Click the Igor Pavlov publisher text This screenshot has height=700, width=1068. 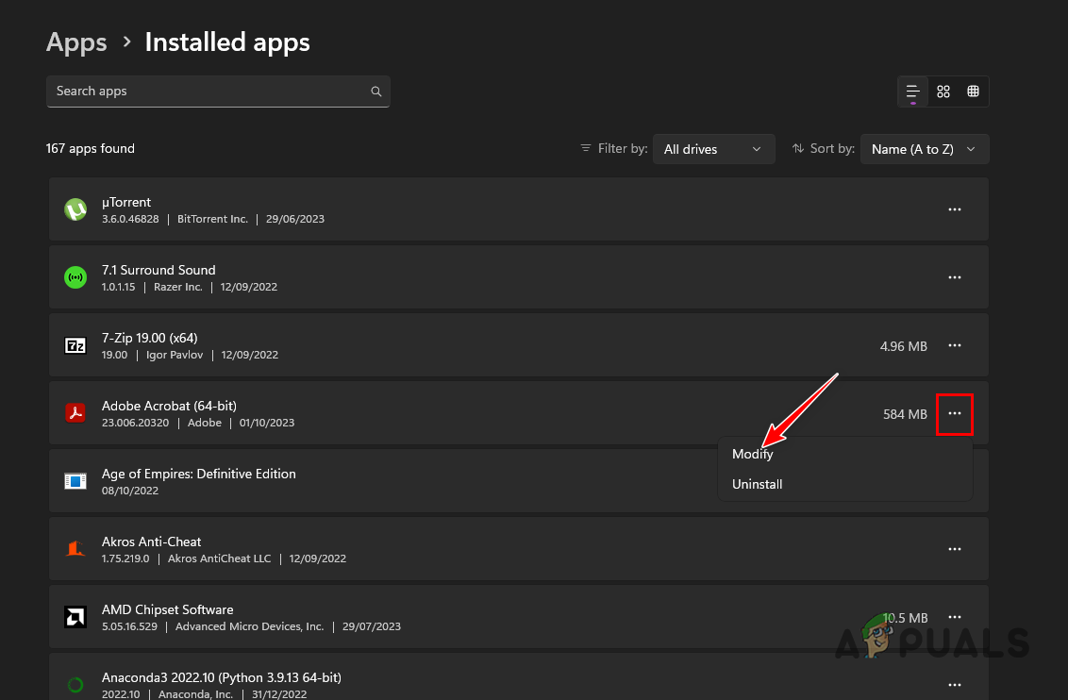click(175, 355)
